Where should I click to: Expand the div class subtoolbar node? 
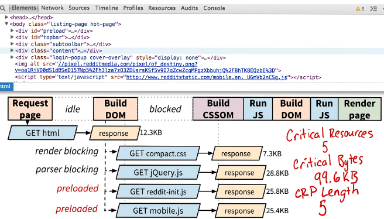[x=12, y=44]
